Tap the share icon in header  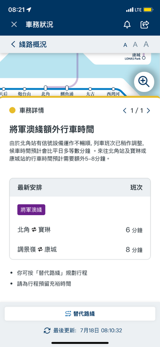pyautogui.click(x=145, y=24)
